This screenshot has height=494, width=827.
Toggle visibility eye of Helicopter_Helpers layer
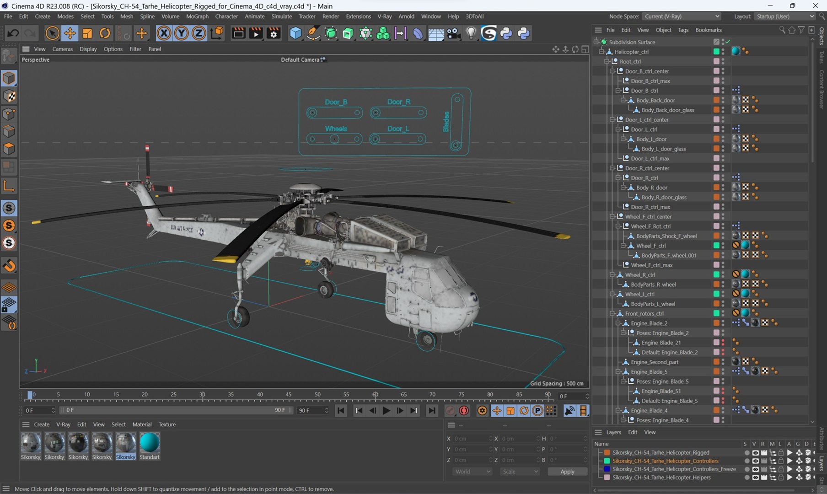click(x=755, y=478)
